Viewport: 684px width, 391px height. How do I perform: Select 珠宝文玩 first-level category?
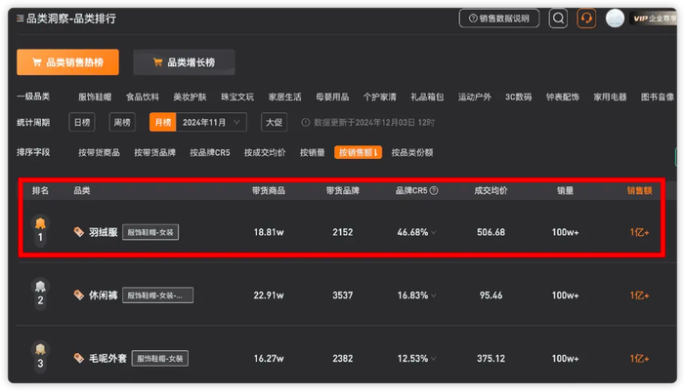click(237, 97)
